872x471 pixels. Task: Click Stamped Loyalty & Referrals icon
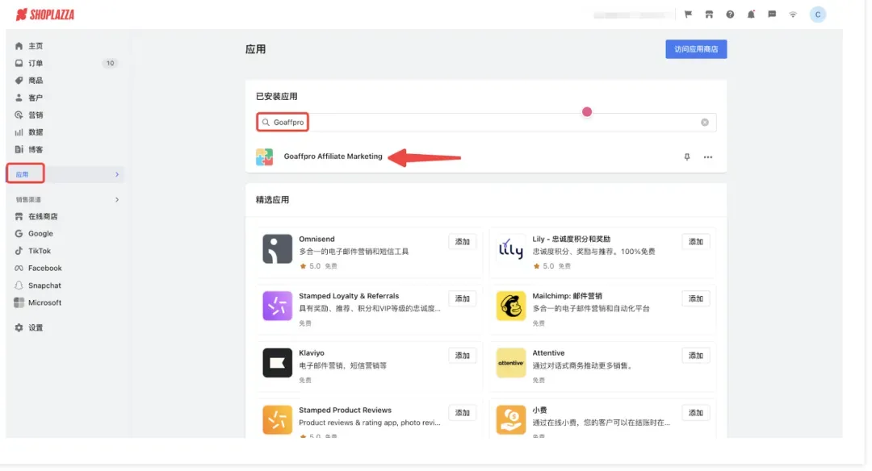277,306
